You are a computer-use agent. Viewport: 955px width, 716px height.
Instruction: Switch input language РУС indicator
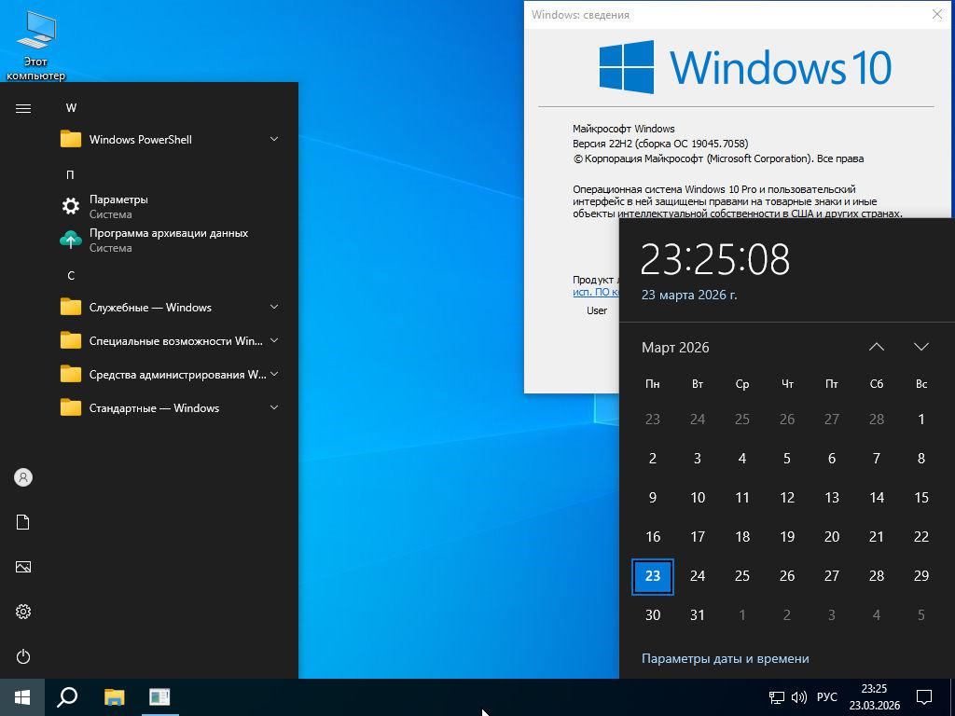826,696
